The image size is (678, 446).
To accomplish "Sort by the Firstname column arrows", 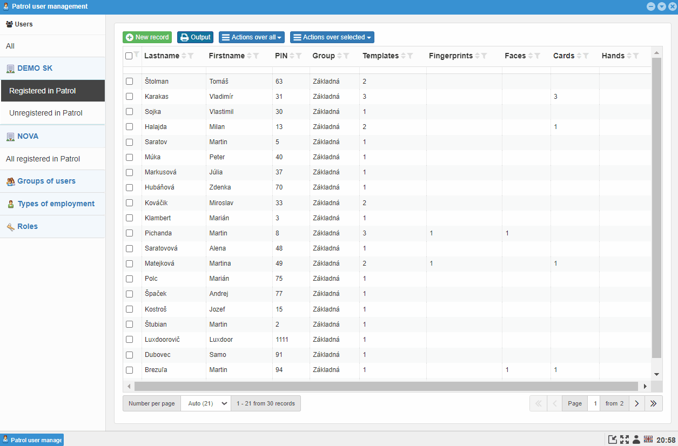I will tap(250, 56).
